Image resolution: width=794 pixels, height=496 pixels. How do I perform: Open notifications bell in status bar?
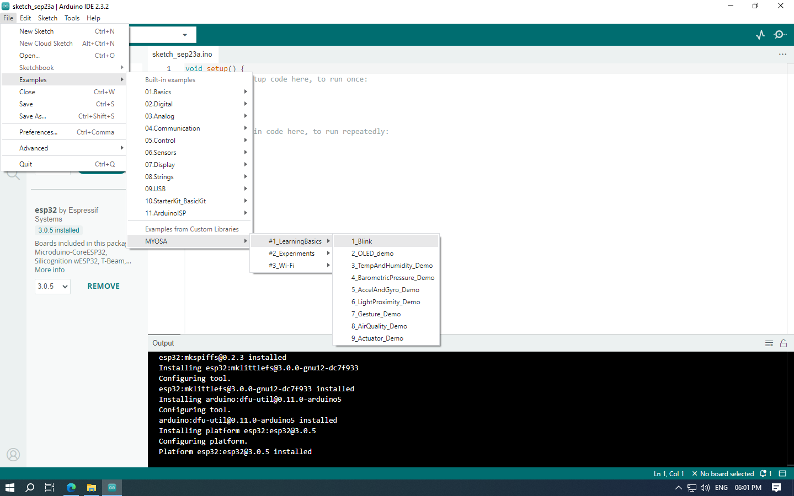coord(766,473)
